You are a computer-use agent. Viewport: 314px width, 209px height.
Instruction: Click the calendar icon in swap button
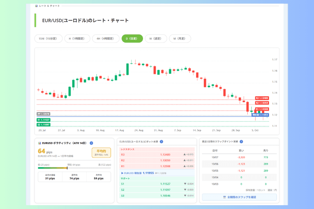(x=224, y=197)
